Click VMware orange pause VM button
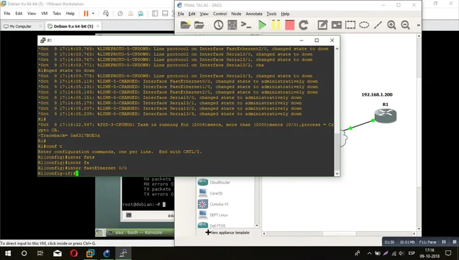459x260 pixels. point(86,13)
